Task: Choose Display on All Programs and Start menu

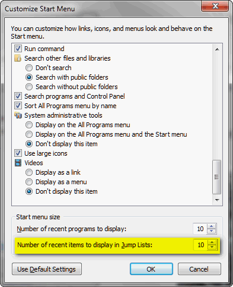Action: (x=29, y=134)
